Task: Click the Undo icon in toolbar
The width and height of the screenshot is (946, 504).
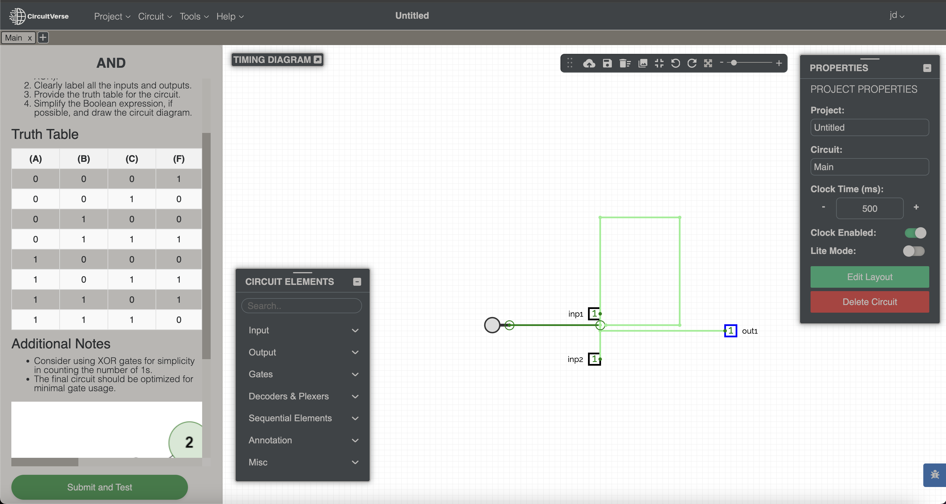Action: pyautogui.click(x=675, y=63)
